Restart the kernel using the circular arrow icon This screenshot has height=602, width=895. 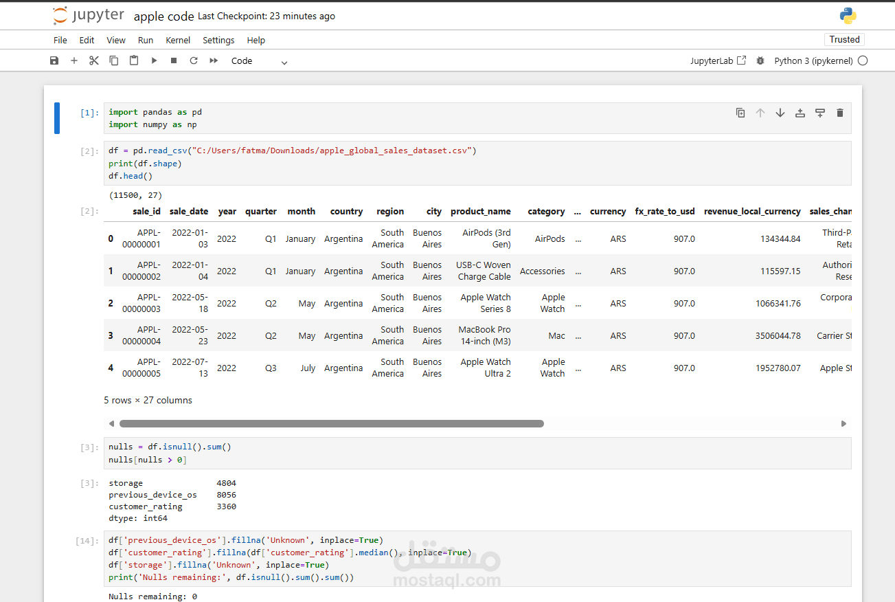(194, 60)
